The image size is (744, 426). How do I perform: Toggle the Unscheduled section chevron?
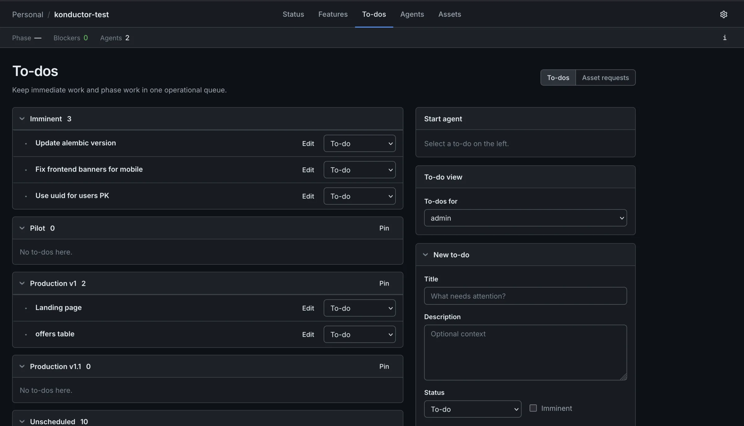(x=22, y=421)
